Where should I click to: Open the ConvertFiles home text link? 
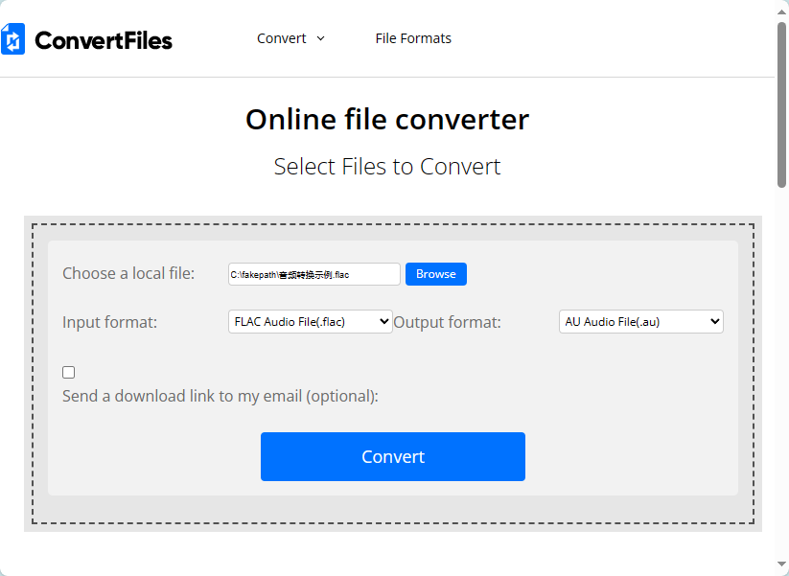(104, 40)
